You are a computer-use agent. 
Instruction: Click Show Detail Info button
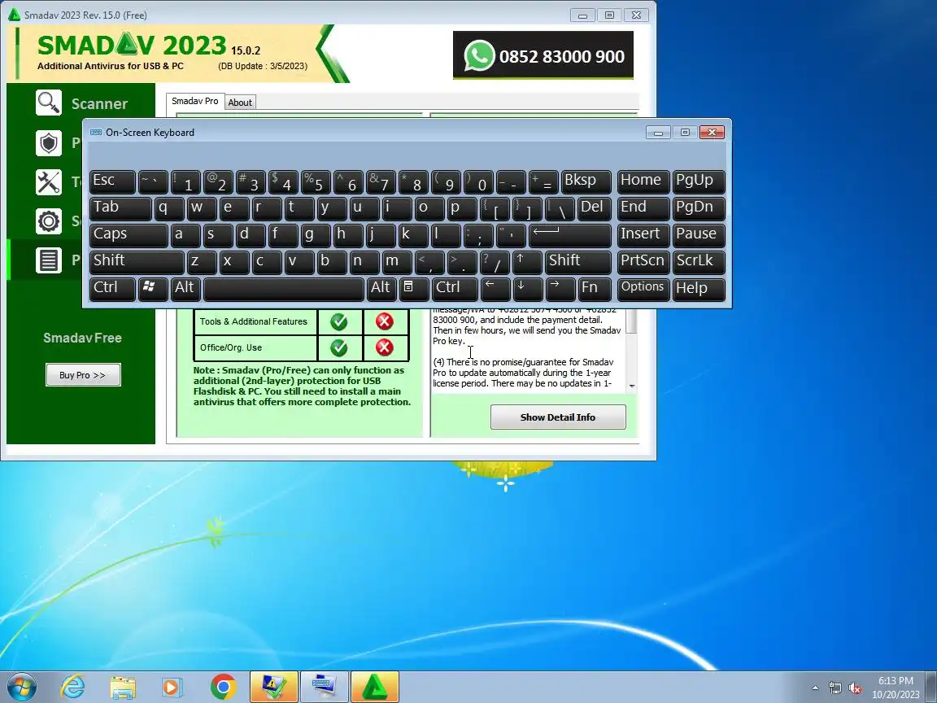click(x=557, y=417)
